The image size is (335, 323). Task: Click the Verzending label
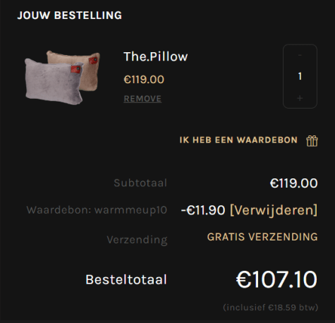pyautogui.click(x=137, y=240)
